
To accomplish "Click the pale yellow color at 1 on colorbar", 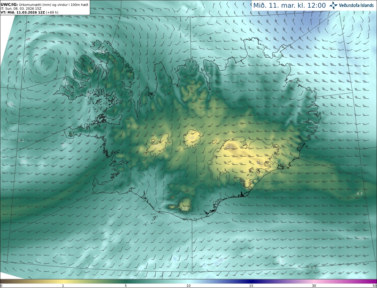I will click(x=63, y=281).
